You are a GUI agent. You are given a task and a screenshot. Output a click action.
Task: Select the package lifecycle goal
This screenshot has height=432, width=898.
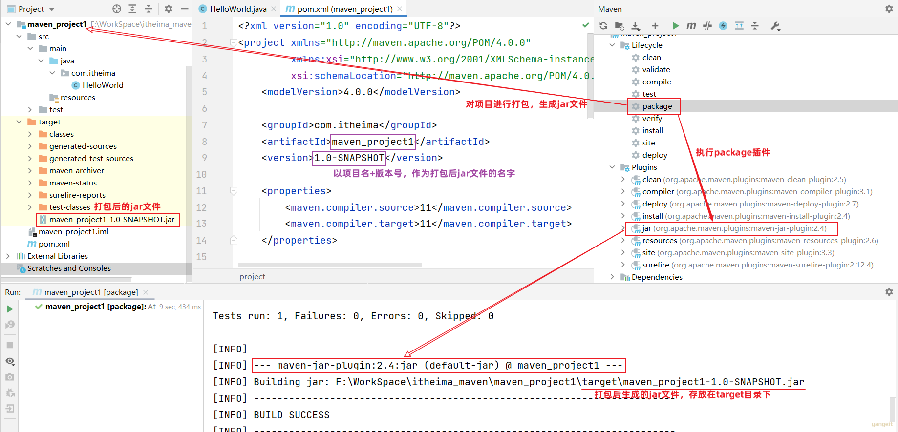pyautogui.click(x=657, y=106)
